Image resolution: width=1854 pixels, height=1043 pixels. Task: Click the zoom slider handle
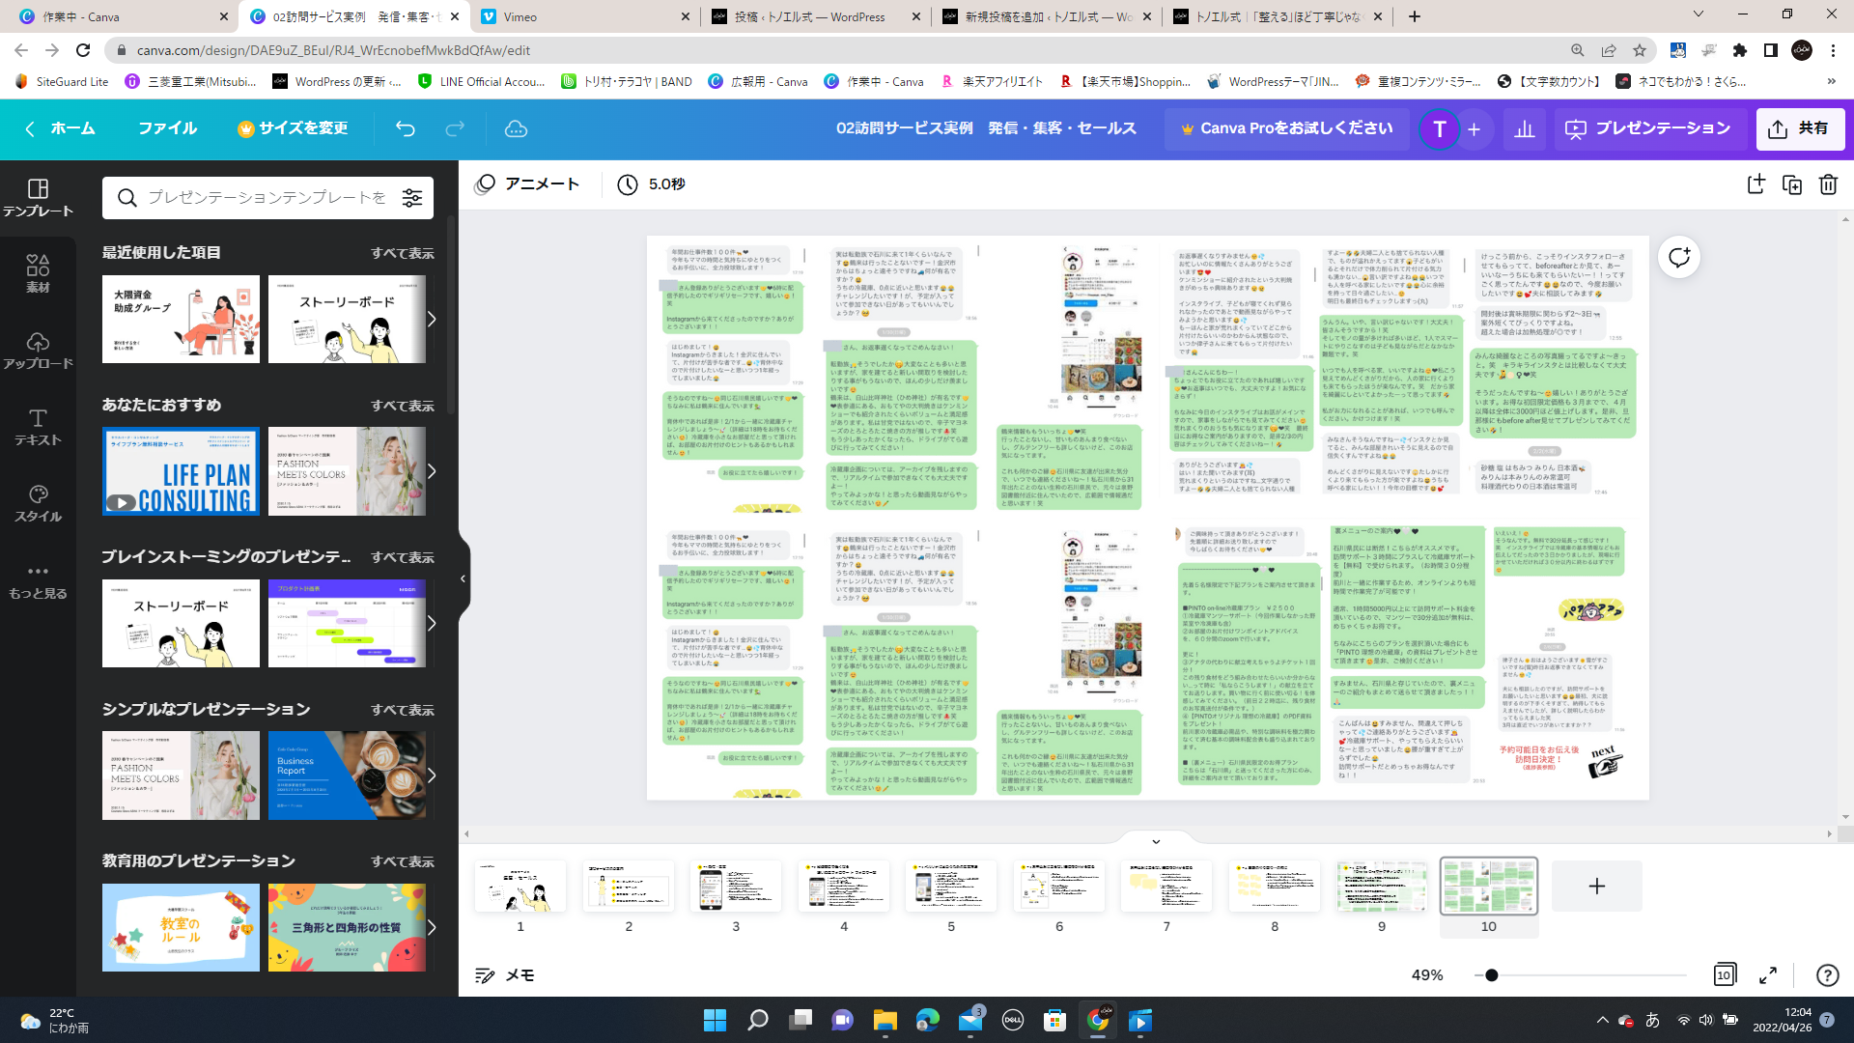[1492, 975]
